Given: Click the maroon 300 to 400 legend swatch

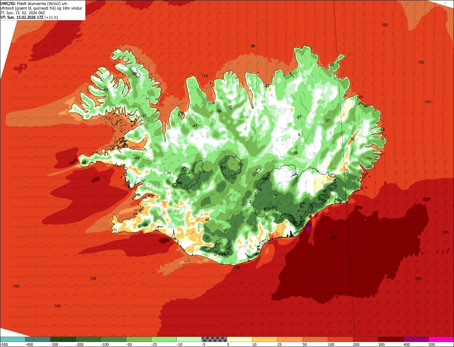Looking at the screenshot, I should pyautogui.click(x=391, y=339).
